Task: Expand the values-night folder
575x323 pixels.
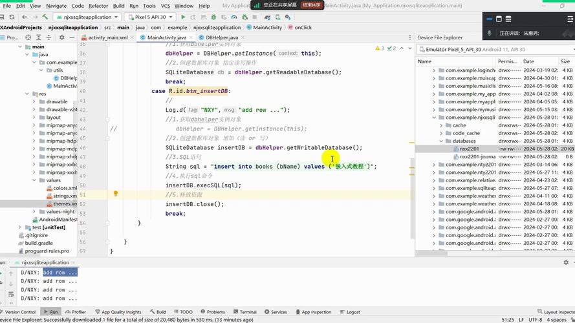Action: (34, 212)
